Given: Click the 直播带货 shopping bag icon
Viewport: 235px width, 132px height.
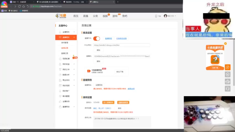Looking at the screenshot, I should 60,107.
